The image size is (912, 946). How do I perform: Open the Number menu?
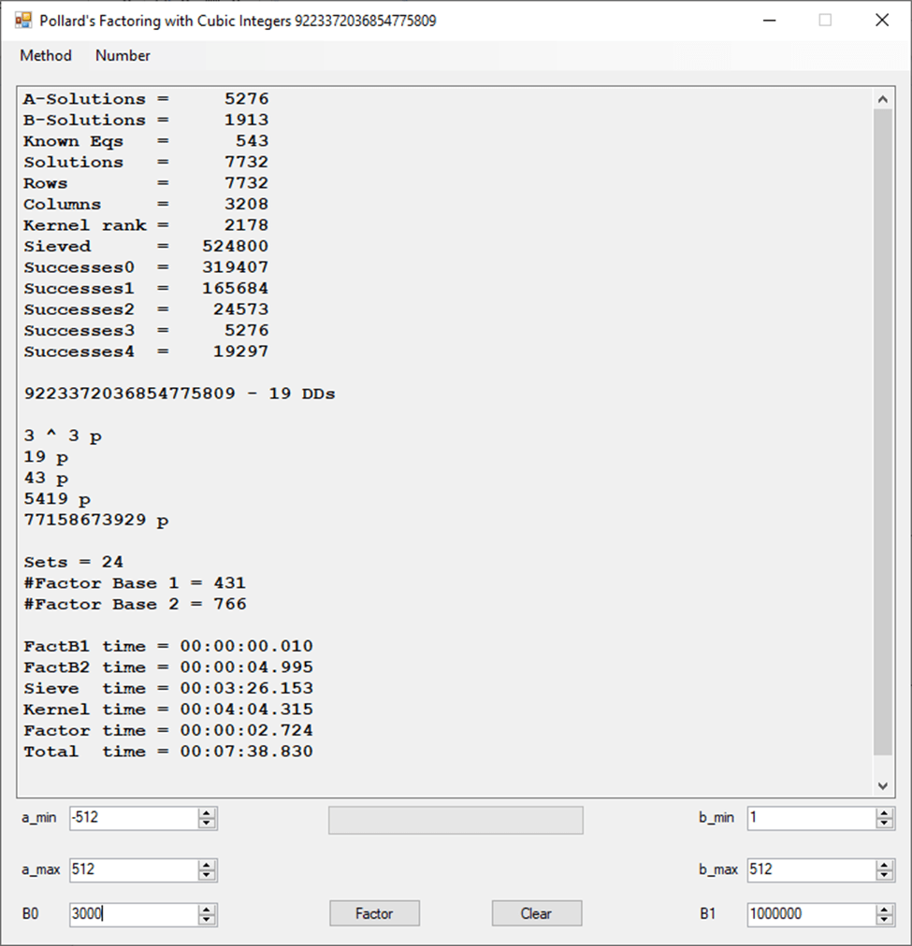pyautogui.click(x=123, y=56)
